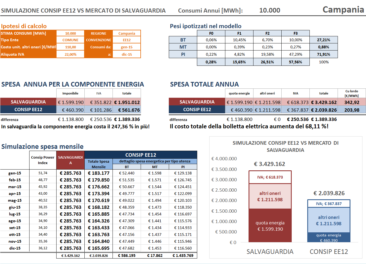Click Salvaguardia IVA € 618.373 chart segment
This screenshot has height=264, width=366.
[270, 177]
